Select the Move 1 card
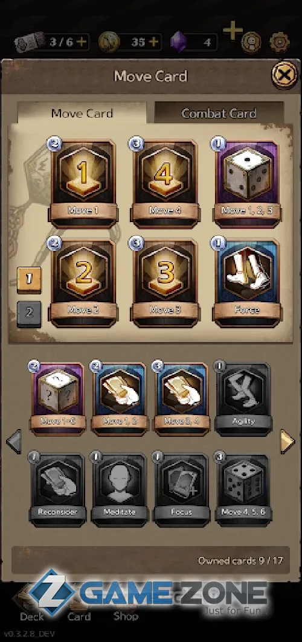This screenshot has width=302, height=642. point(83,183)
